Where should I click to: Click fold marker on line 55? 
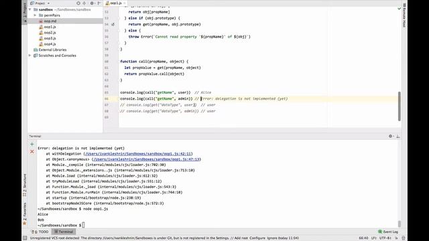[119, 31]
